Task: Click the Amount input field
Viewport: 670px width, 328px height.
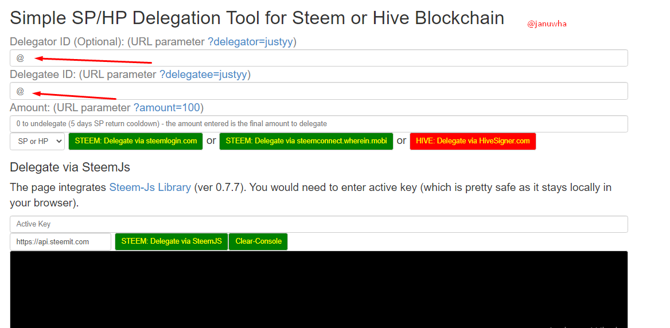Action: pyautogui.click(x=319, y=124)
